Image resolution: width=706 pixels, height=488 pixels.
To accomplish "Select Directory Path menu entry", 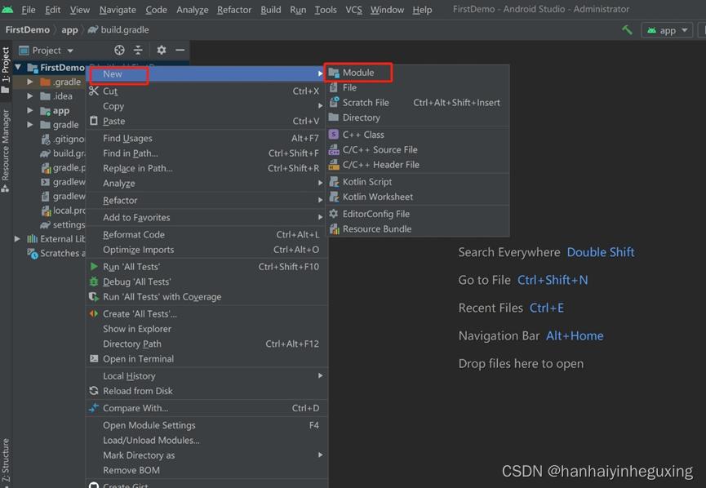I will pyautogui.click(x=206, y=344).
